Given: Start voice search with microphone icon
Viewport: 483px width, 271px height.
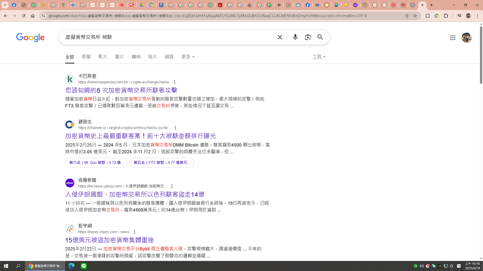Looking at the screenshot, I should click(x=295, y=37).
